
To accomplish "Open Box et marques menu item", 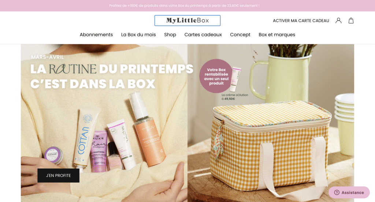I will click(x=277, y=35).
